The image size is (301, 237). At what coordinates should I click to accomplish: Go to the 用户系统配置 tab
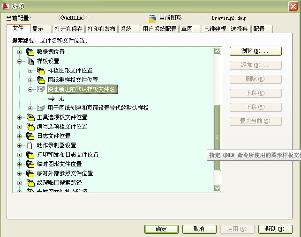click(x=159, y=29)
